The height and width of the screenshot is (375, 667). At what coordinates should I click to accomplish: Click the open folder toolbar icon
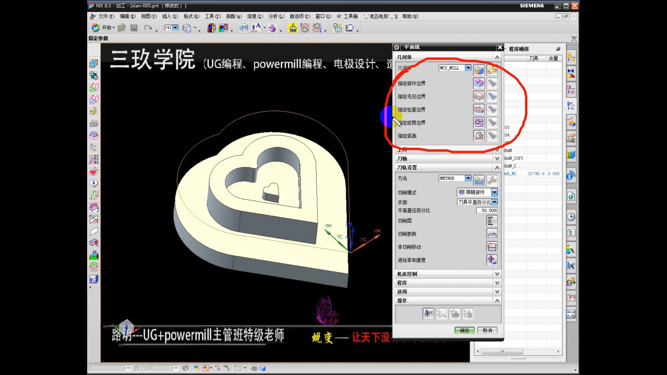coord(122,28)
